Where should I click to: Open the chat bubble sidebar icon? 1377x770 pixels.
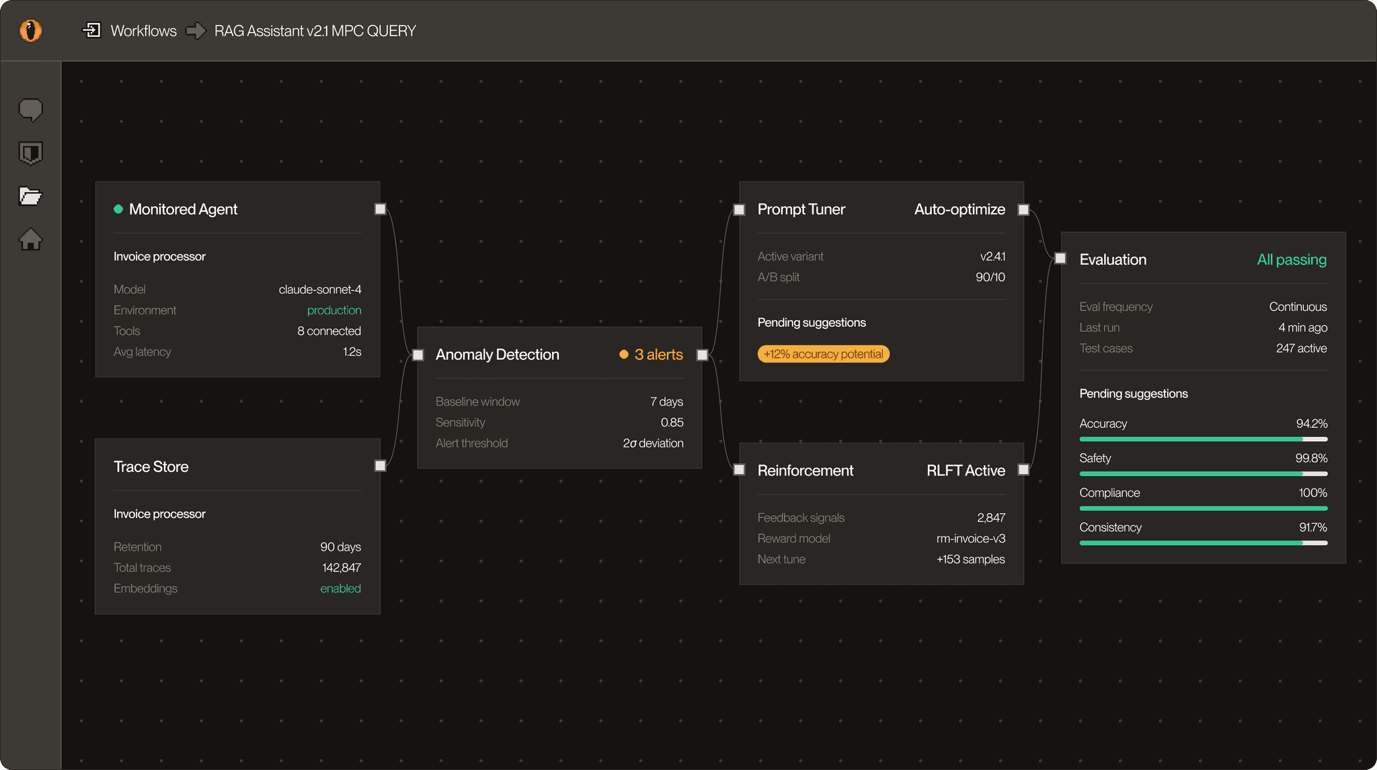click(30, 110)
